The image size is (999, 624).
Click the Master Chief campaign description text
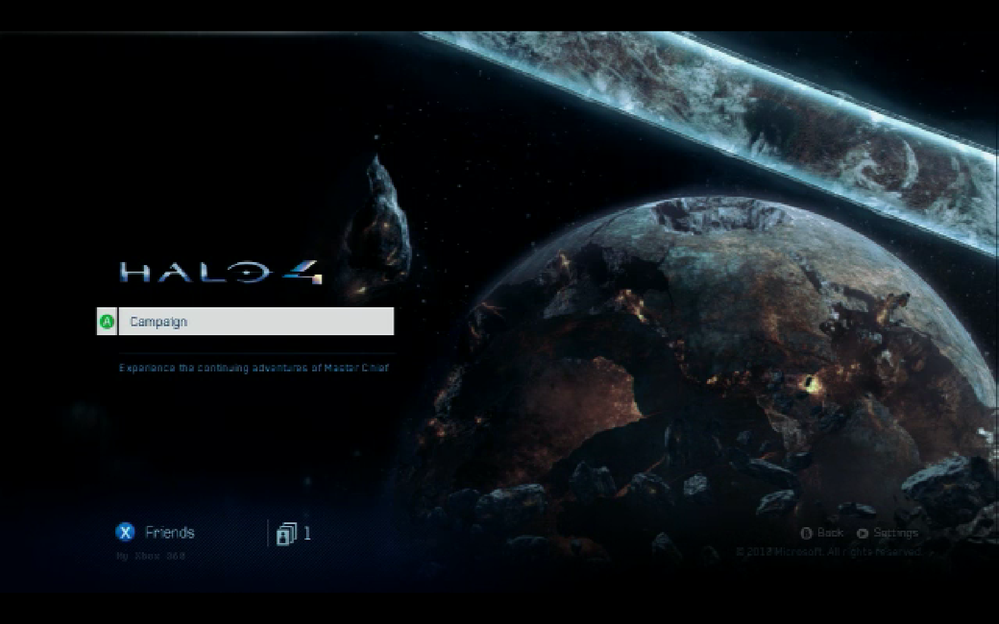(254, 368)
